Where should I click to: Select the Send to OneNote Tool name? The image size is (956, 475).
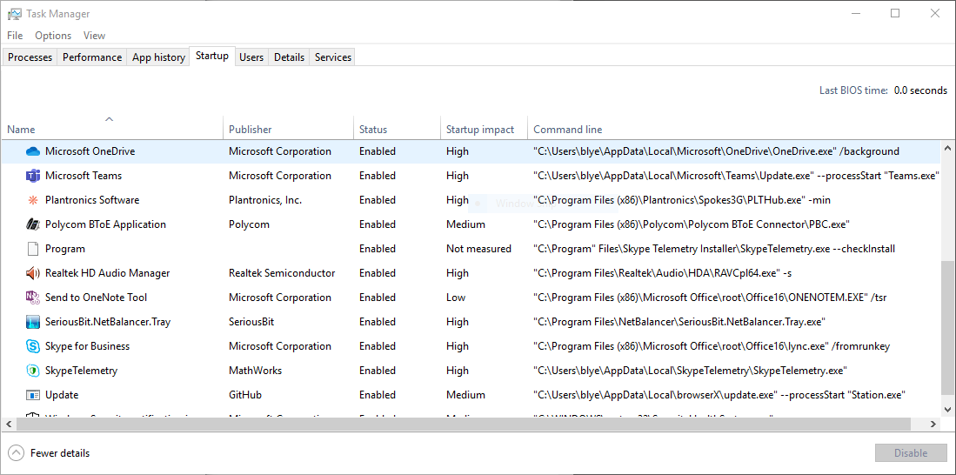coord(97,298)
